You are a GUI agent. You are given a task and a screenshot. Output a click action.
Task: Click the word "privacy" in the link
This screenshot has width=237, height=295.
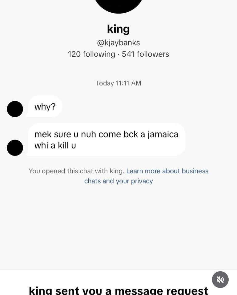(x=142, y=181)
